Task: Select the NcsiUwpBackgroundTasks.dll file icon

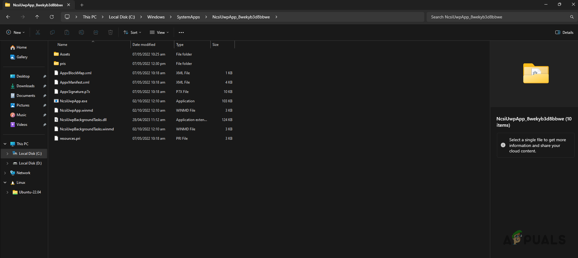Action: point(56,119)
